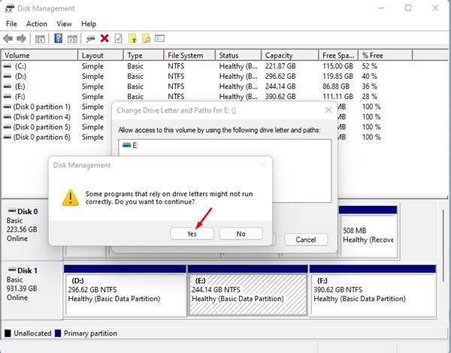Click the Back arrow in toolbar
Screen dimensions: 451x353
tap(8, 38)
